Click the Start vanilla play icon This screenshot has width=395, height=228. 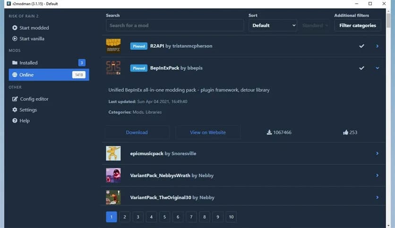click(15, 39)
